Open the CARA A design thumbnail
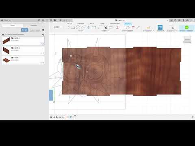This screenshot has width=195, height=146. 6,41
